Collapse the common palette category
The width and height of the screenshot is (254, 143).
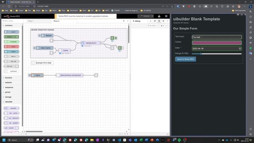click(x=8, y=25)
